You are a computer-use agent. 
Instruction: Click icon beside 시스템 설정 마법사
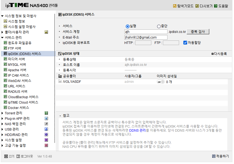[x=5, y=26]
